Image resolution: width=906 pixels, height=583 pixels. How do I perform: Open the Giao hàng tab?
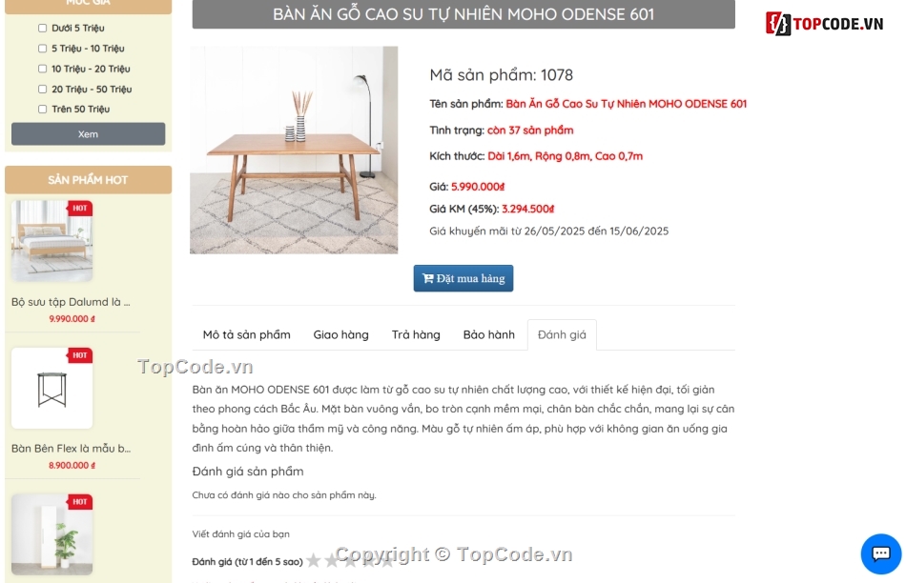point(340,334)
